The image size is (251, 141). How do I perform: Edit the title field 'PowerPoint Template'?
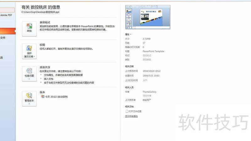click(153, 51)
